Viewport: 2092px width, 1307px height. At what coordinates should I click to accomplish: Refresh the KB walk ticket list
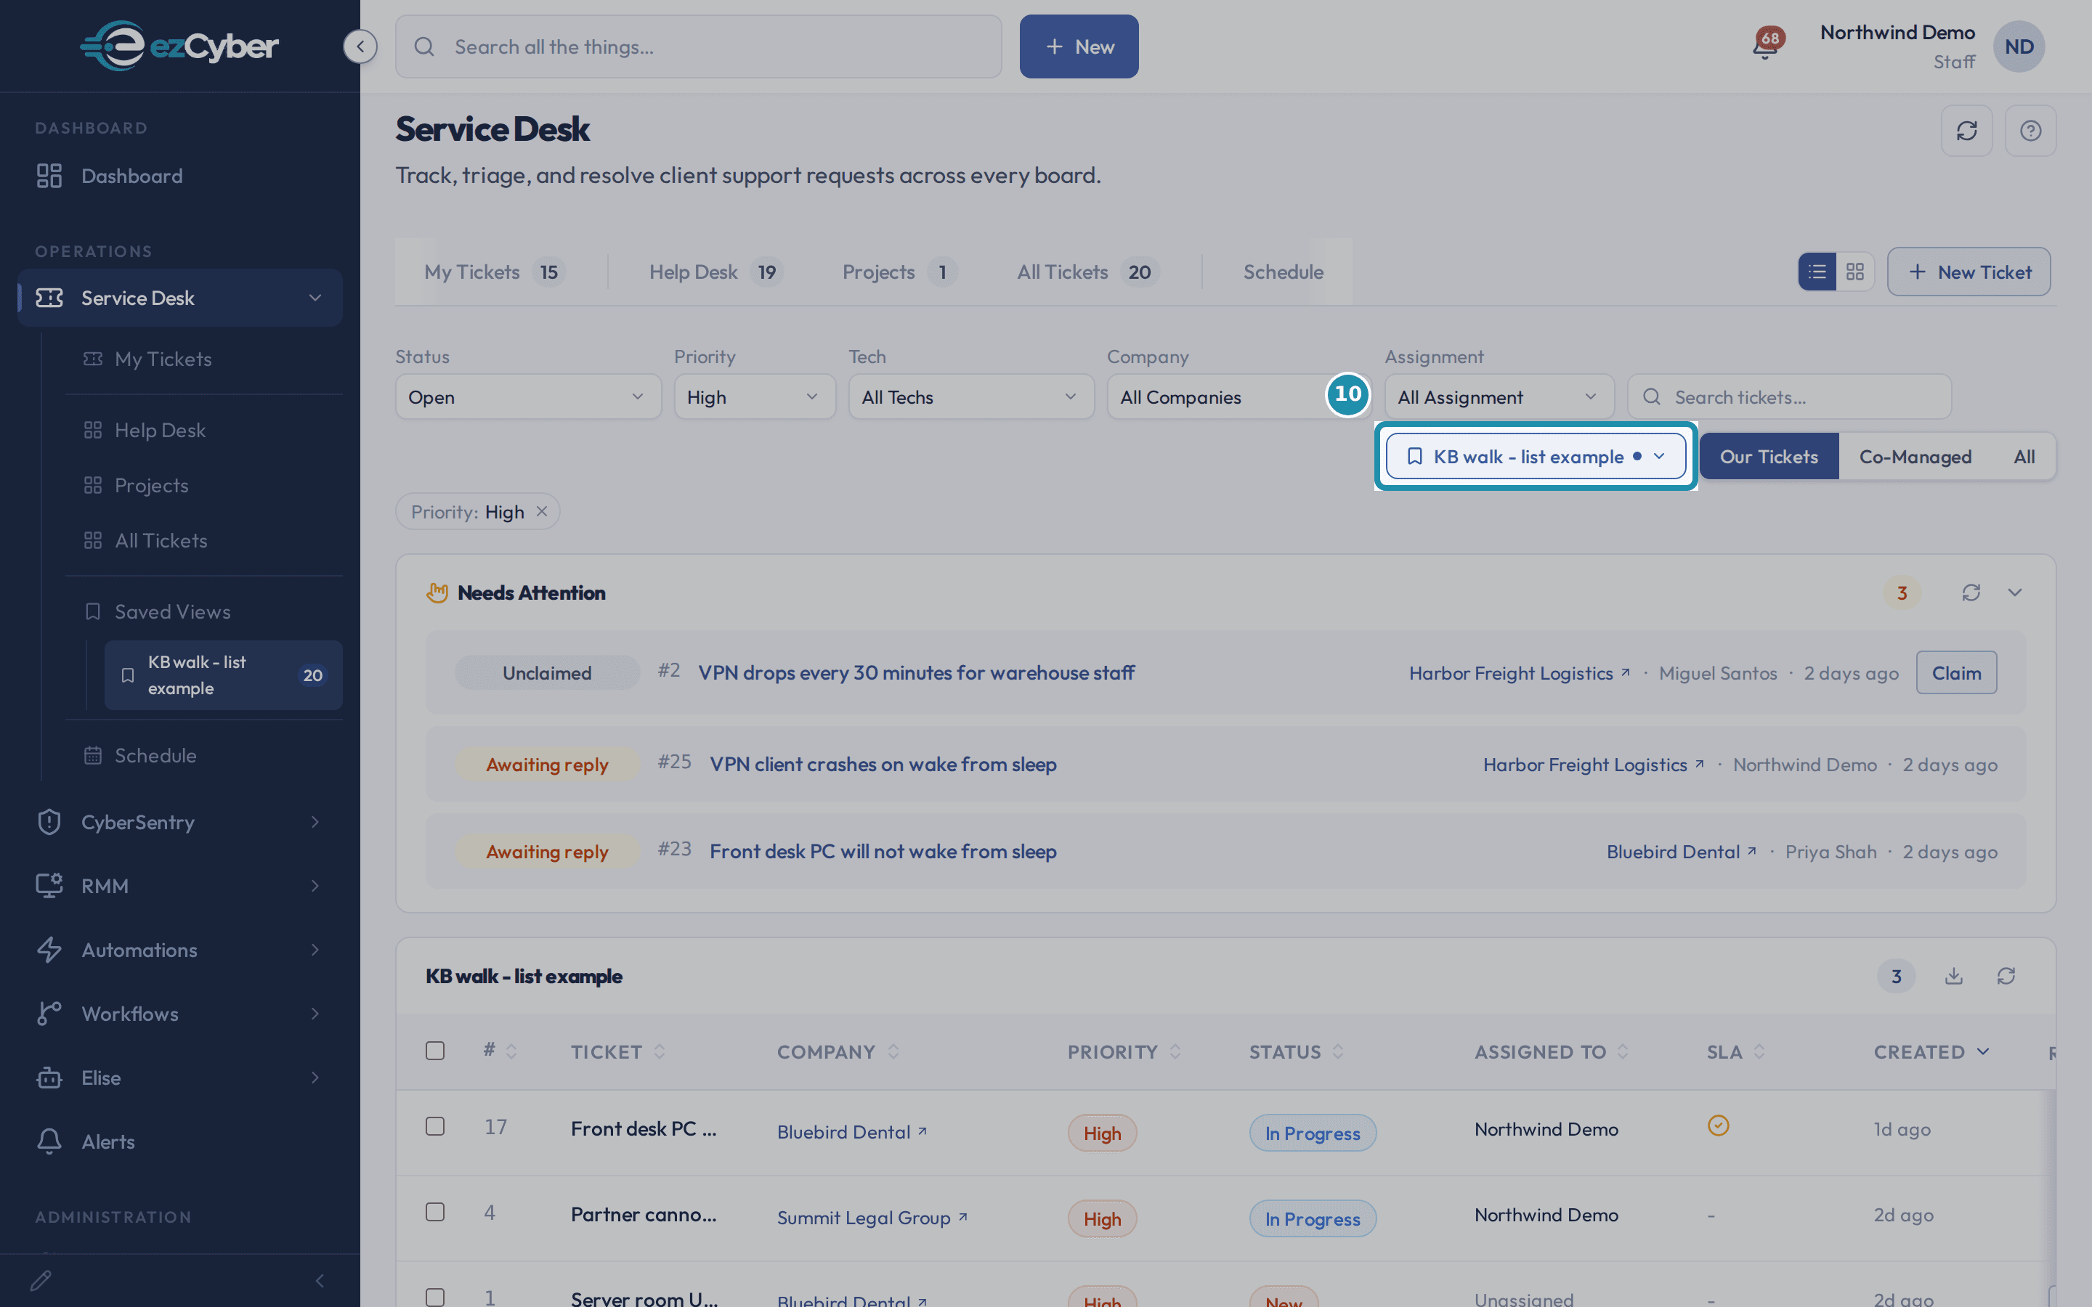2006,976
